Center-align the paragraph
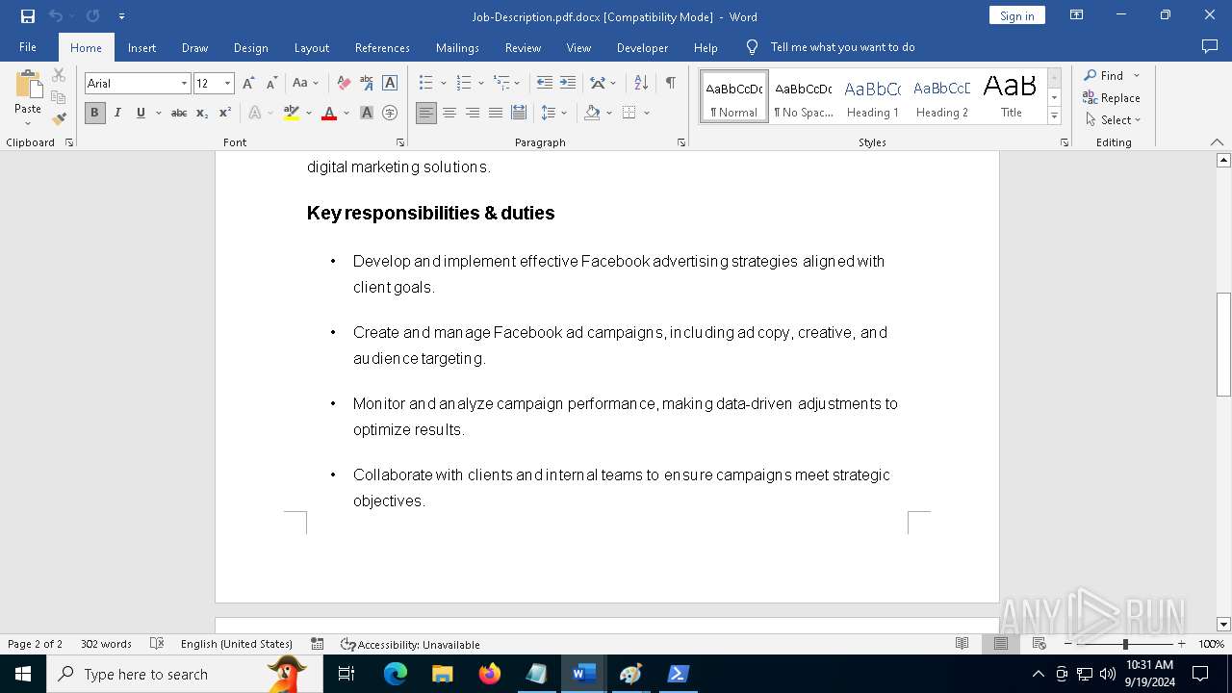1232x693 pixels. coord(449,113)
